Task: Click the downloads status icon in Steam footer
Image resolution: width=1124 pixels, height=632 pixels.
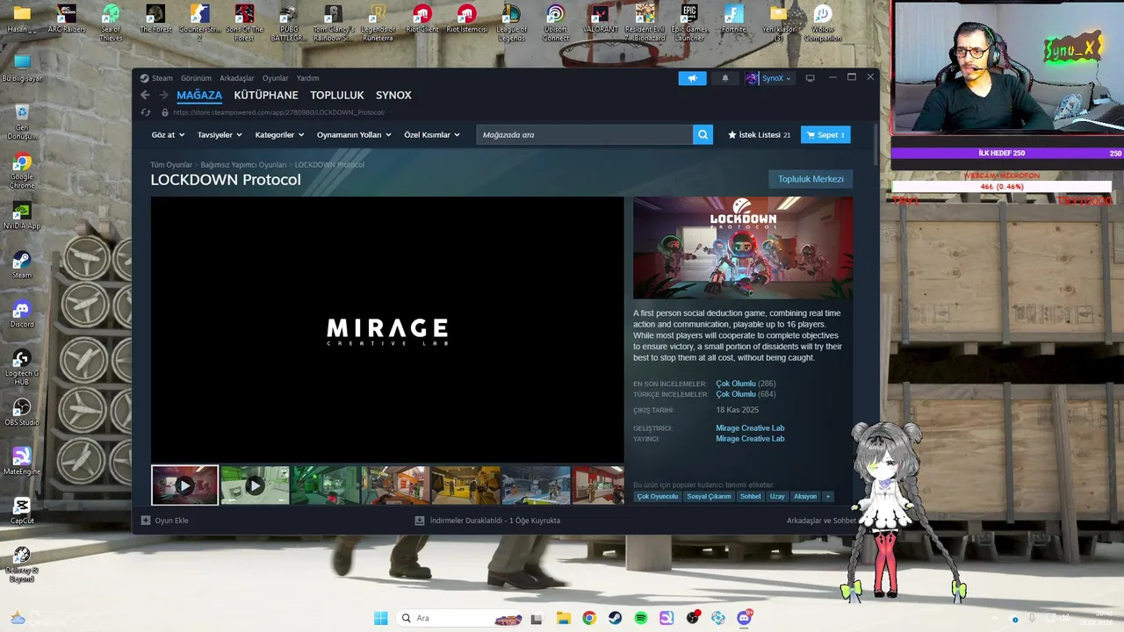Action: [x=420, y=521]
